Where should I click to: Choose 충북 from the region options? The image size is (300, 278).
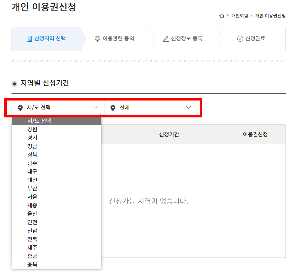pyautogui.click(x=56, y=264)
